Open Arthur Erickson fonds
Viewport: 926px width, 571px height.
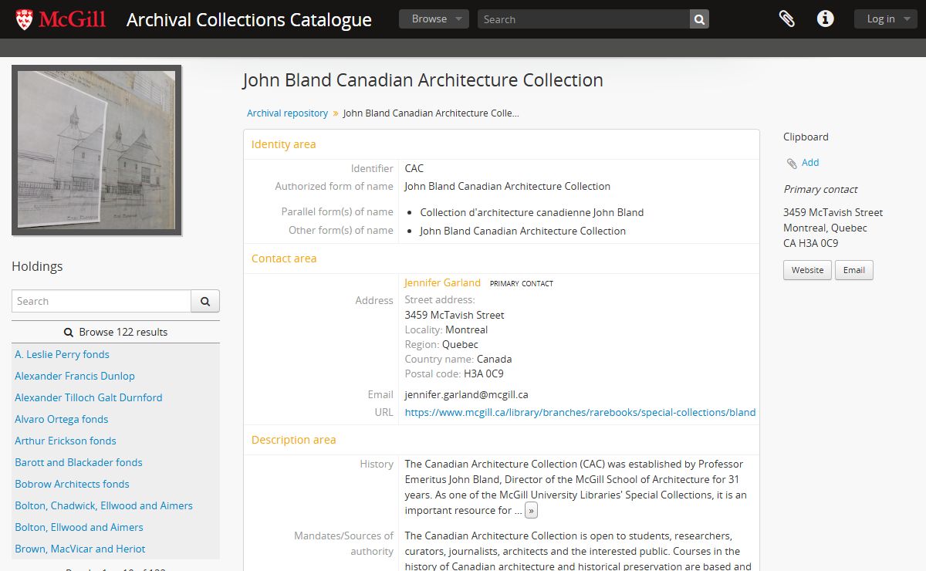(x=66, y=441)
